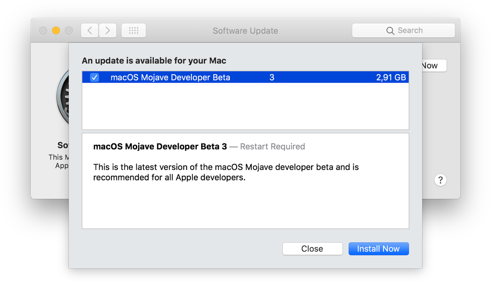Focus the Search field
The width and height of the screenshot is (491, 281).
pyautogui.click(x=403, y=30)
